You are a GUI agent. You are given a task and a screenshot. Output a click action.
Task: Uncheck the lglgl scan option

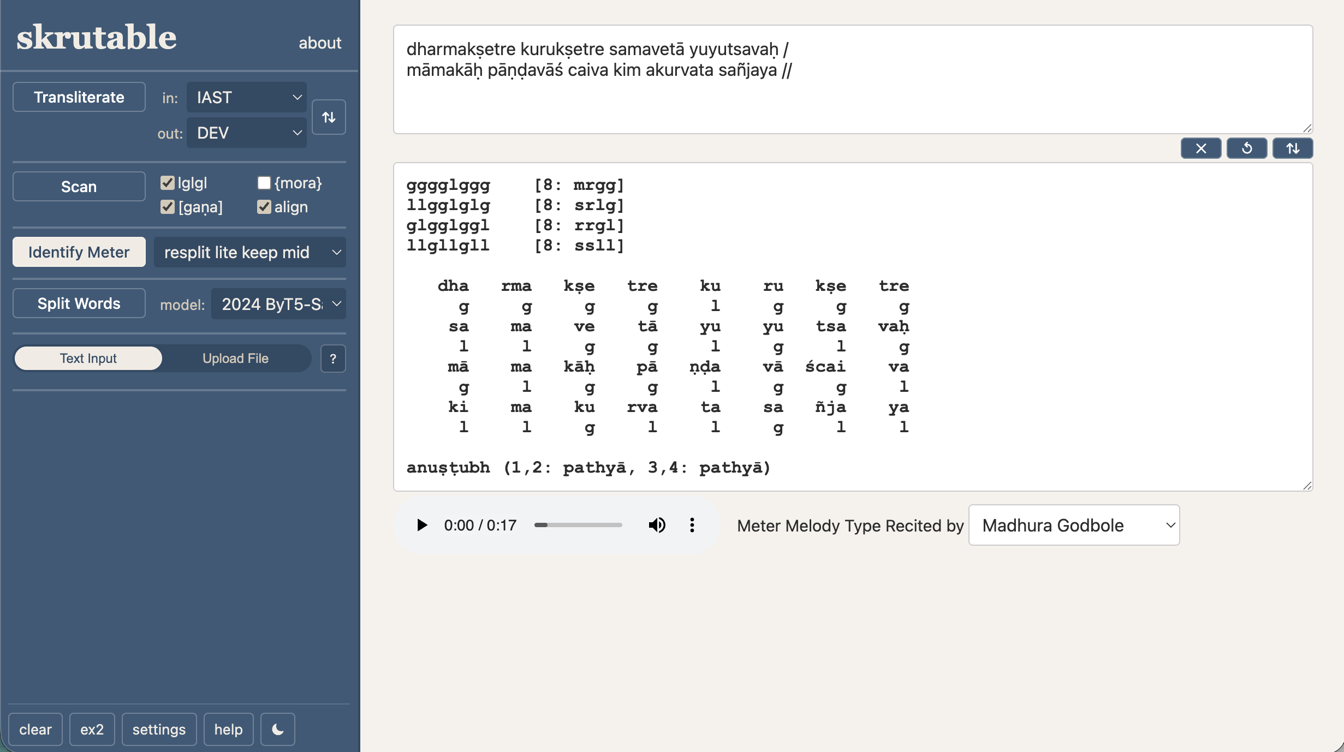click(x=168, y=183)
